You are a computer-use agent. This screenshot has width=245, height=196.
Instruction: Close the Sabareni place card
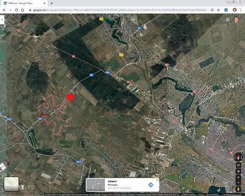157,180
